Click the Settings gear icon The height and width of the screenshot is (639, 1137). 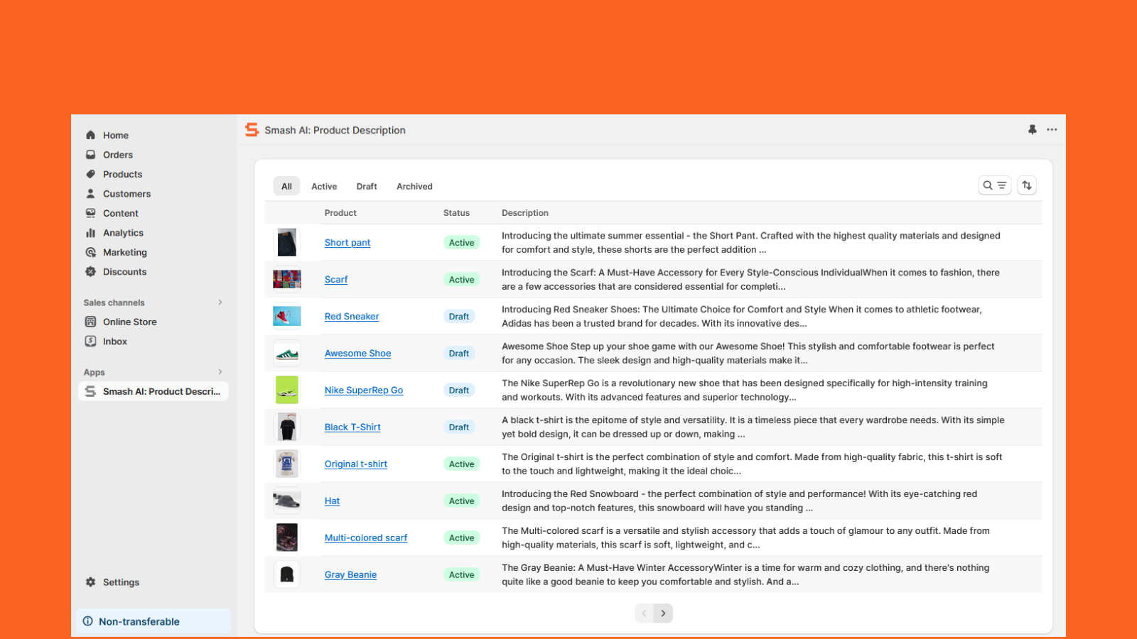(x=91, y=582)
